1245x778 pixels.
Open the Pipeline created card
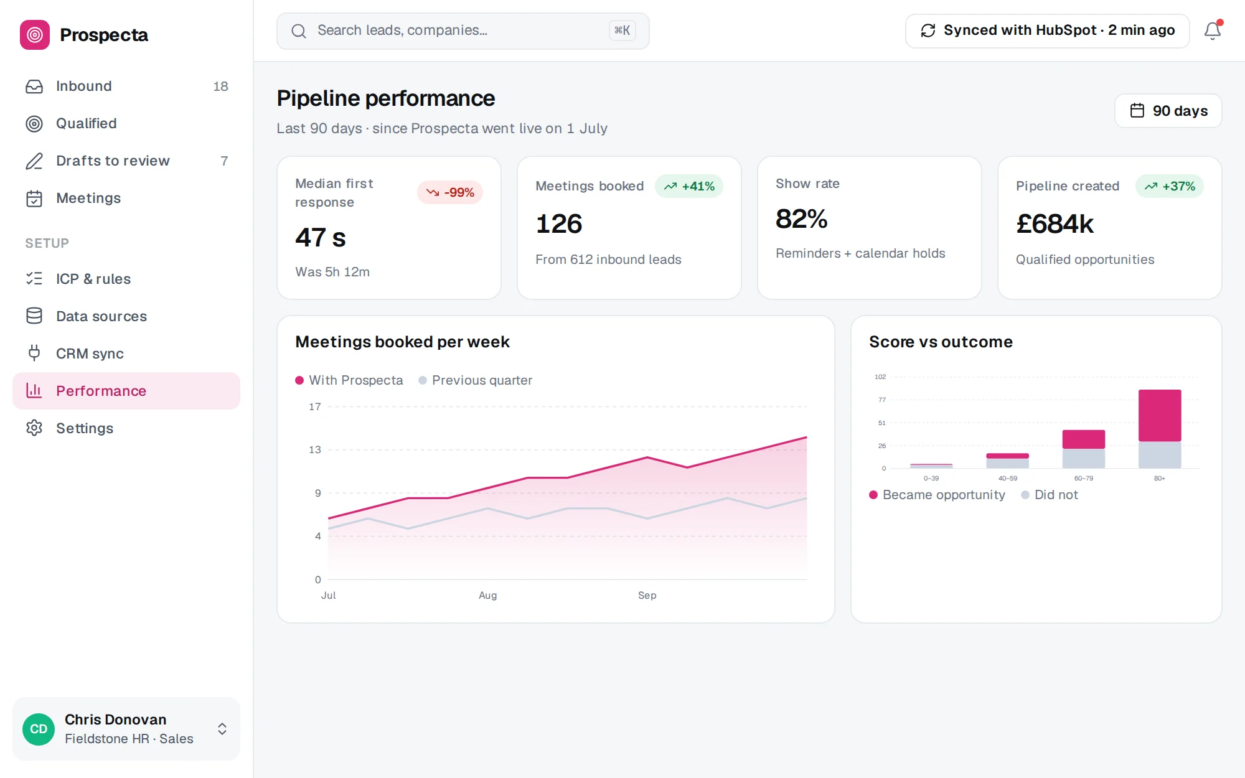(x=1110, y=228)
